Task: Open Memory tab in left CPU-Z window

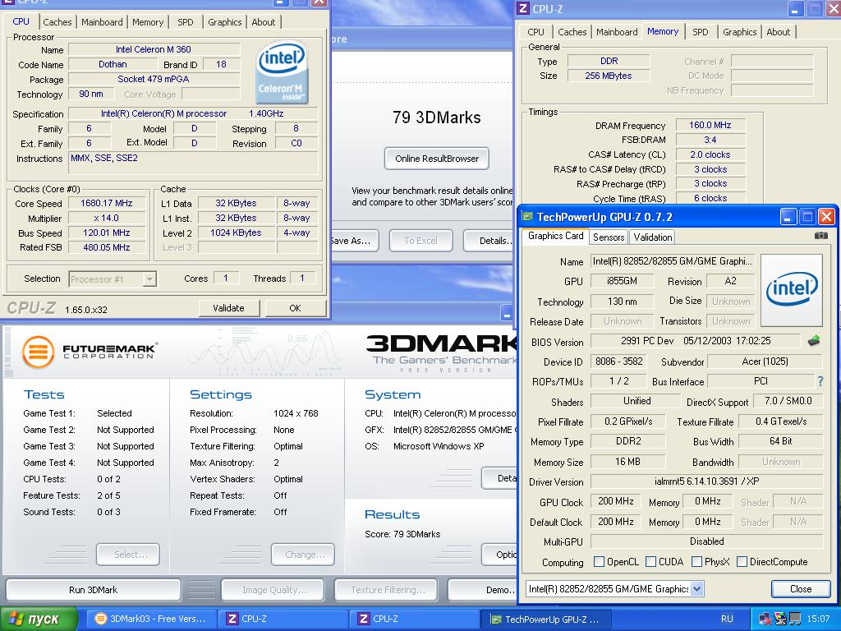Action: [x=148, y=22]
